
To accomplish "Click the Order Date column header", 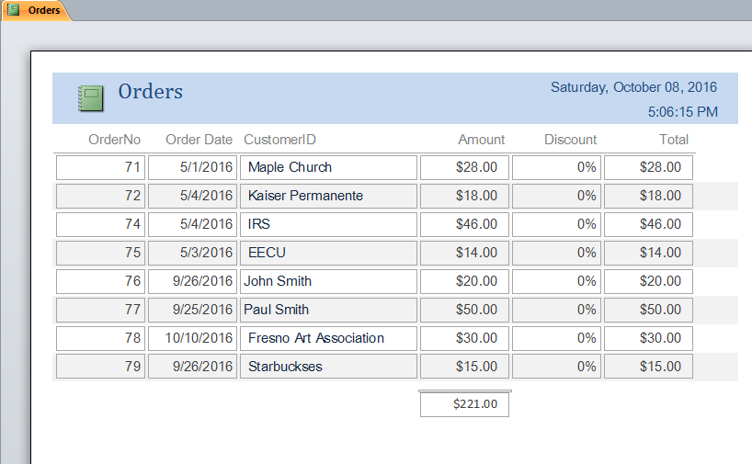I will (199, 140).
